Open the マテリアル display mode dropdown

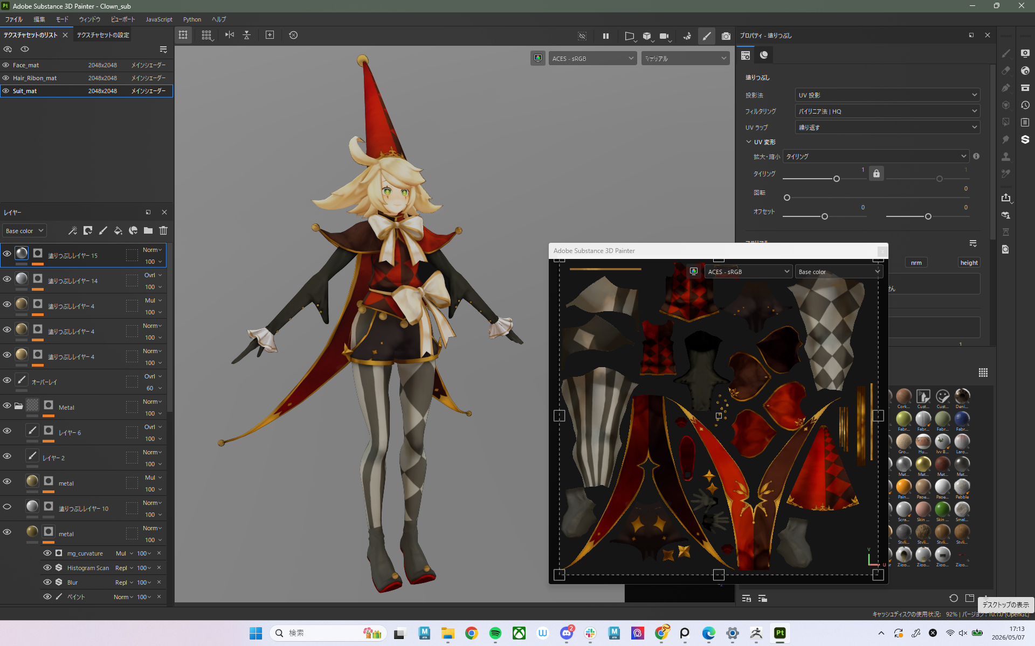coord(685,58)
